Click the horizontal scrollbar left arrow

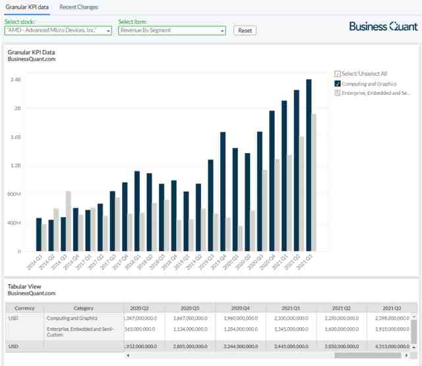pyautogui.click(x=128, y=355)
